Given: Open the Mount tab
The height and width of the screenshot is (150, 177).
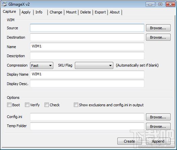Looking at the screenshot, I should click(x=71, y=12).
